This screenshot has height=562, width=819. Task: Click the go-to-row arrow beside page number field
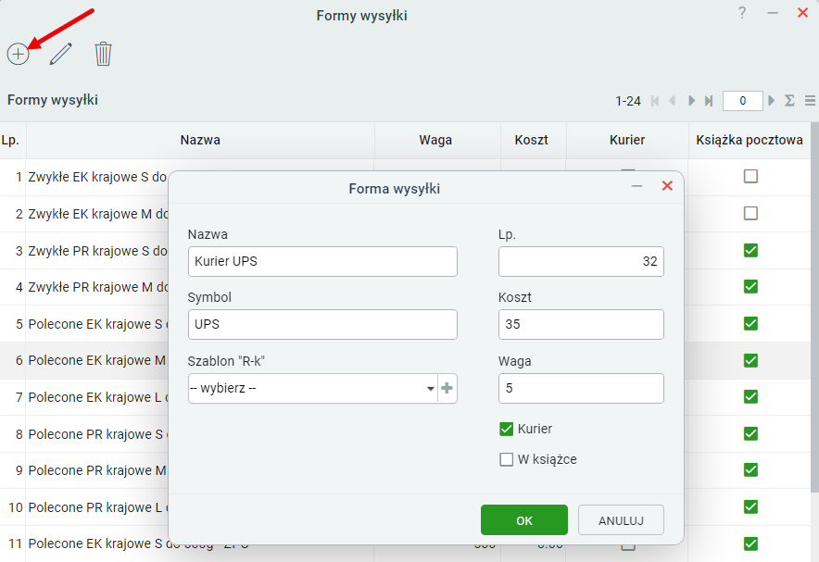click(771, 100)
